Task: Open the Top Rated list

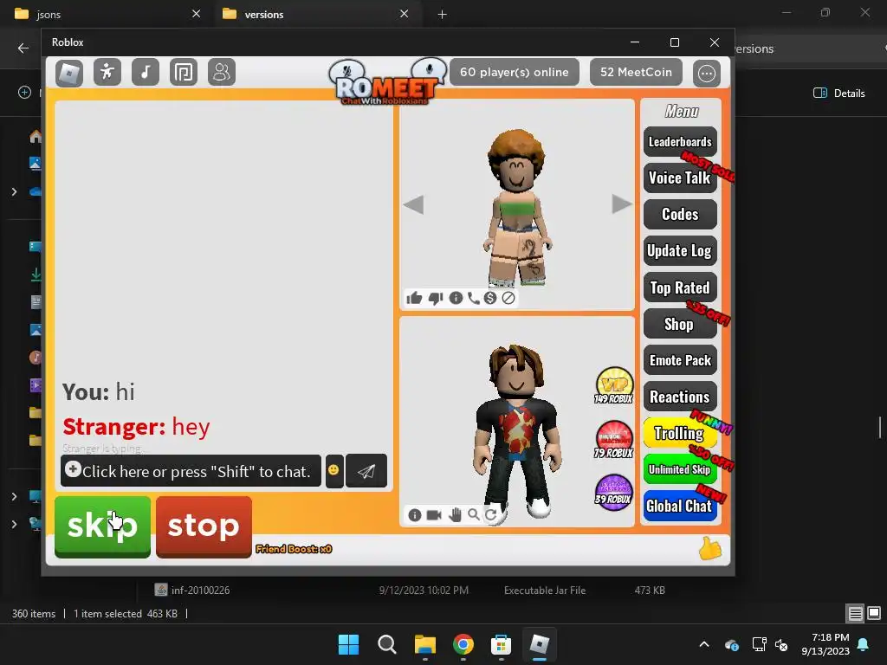Action: click(680, 287)
